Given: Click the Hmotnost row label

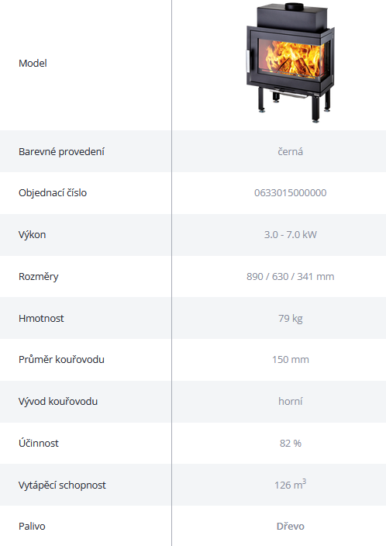Looking at the screenshot, I should click(41, 318).
